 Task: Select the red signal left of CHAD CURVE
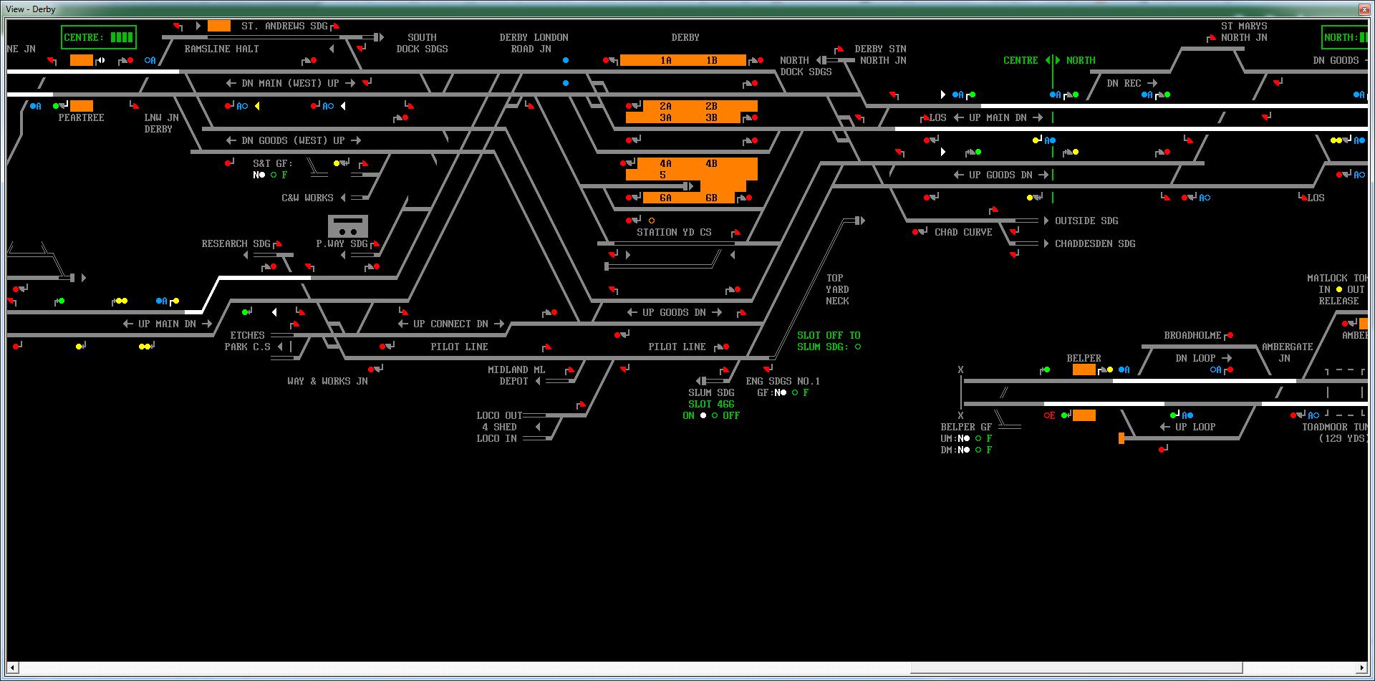[x=915, y=232]
